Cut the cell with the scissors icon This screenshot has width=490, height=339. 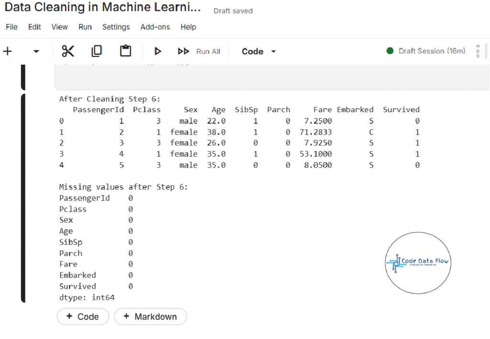68,51
